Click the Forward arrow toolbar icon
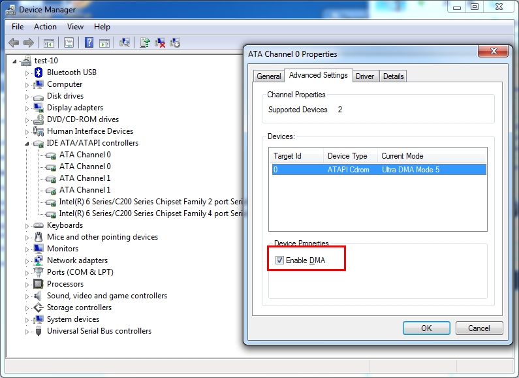 pos(29,42)
